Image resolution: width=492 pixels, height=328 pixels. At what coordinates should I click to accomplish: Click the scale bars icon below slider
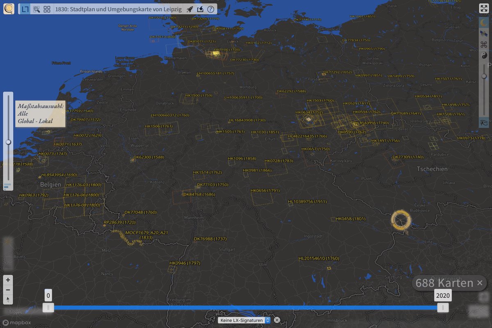pos(7,186)
